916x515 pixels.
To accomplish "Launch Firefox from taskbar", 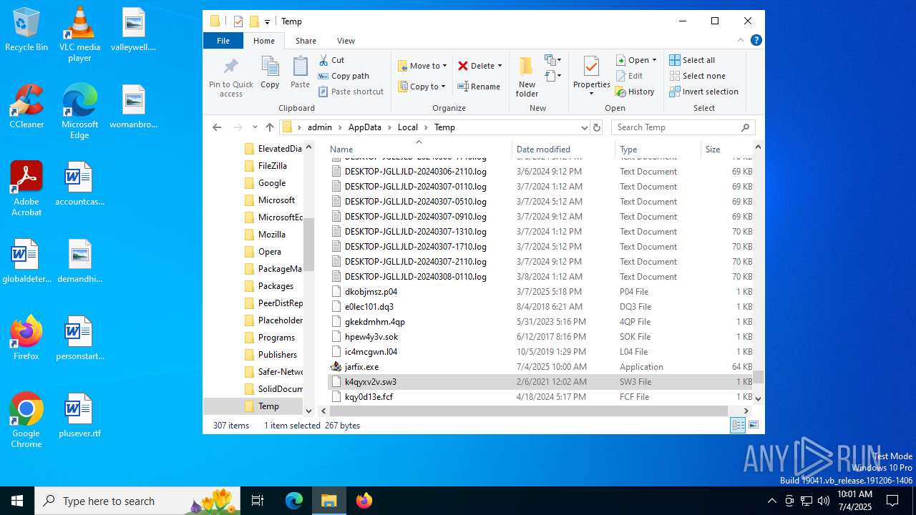I will [x=364, y=501].
